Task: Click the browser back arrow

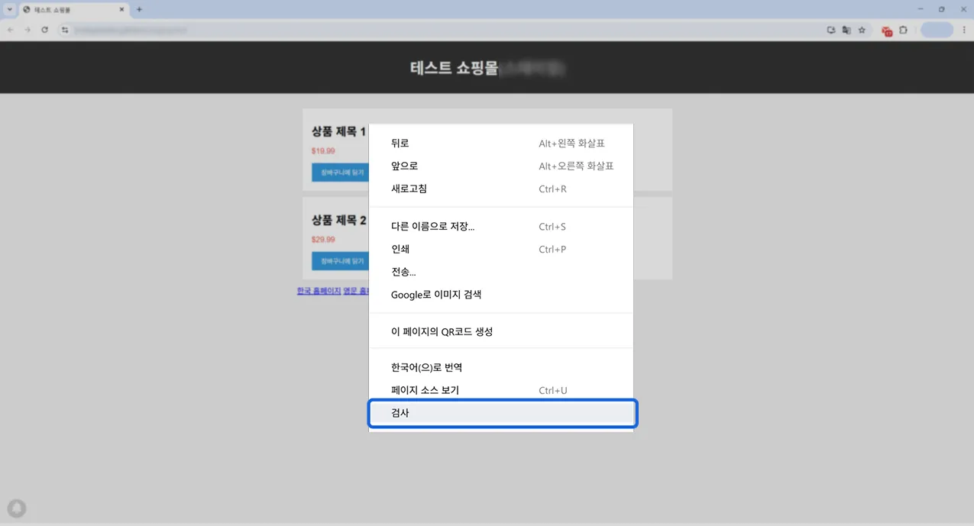Action: coord(10,30)
